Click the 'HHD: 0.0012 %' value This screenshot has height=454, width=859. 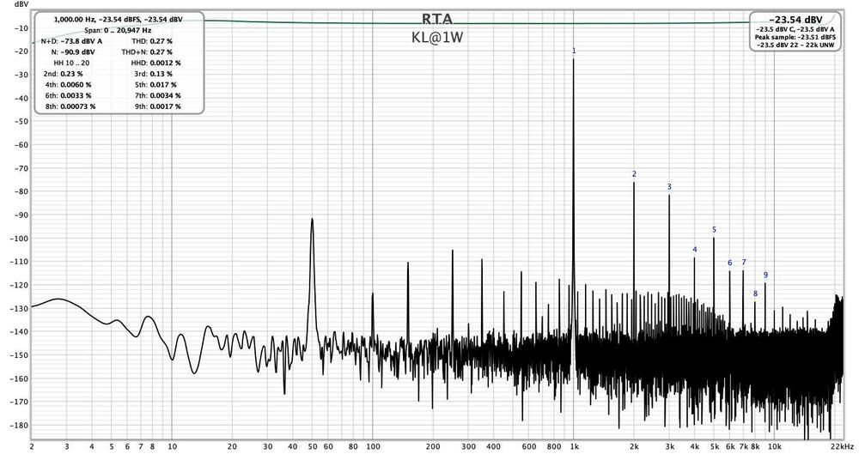coord(155,63)
